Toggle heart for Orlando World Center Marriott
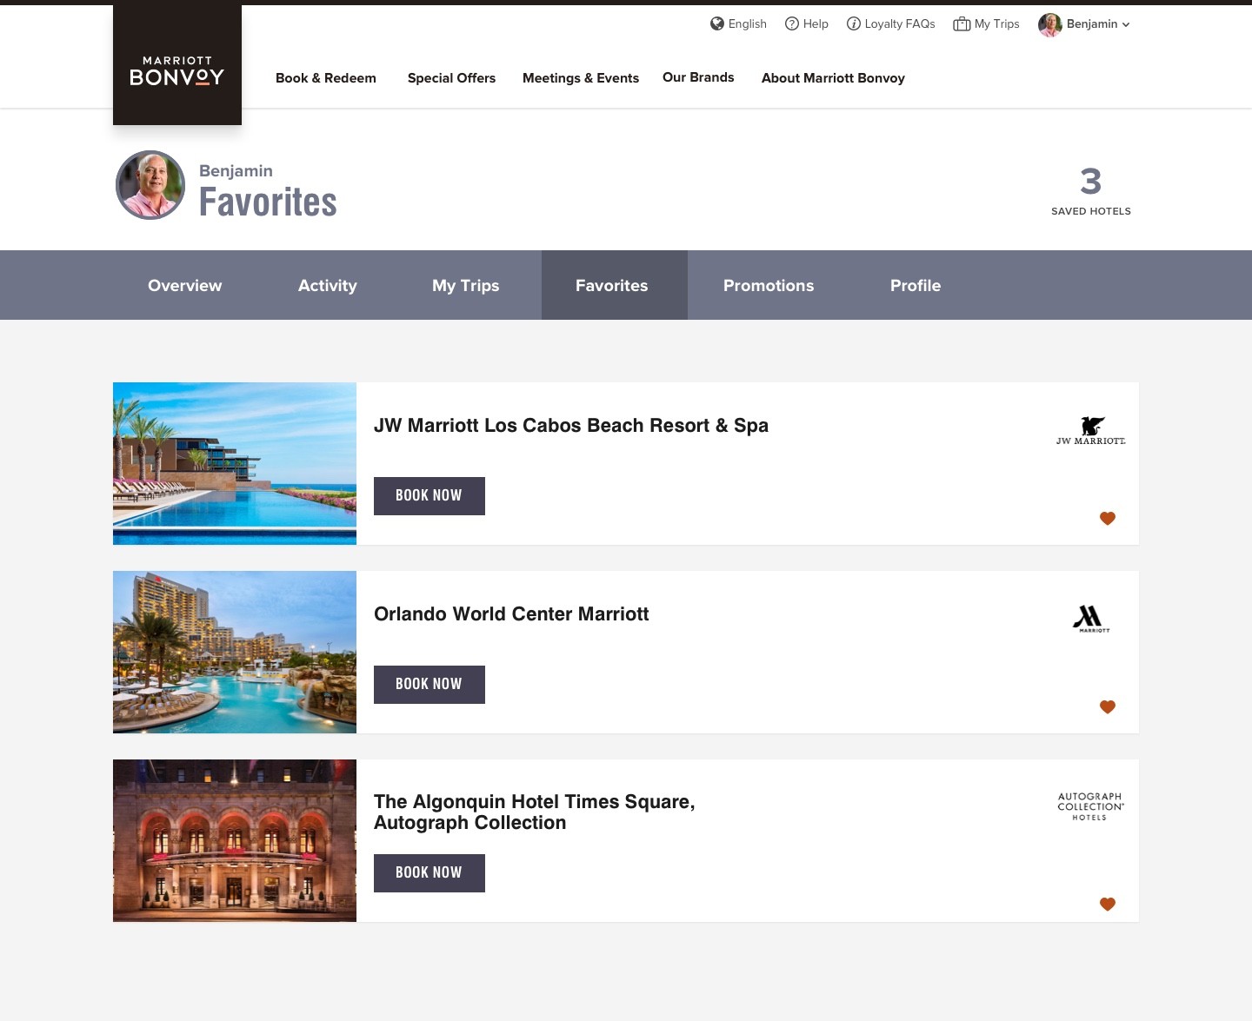Viewport: 1252px width, 1021px height. [x=1108, y=707]
